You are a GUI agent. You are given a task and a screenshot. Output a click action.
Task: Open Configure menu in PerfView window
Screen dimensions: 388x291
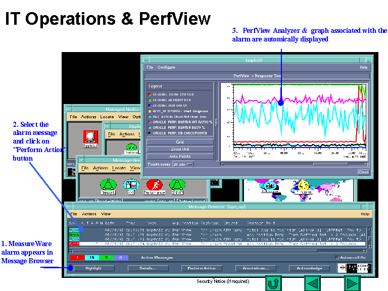click(x=166, y=67)
